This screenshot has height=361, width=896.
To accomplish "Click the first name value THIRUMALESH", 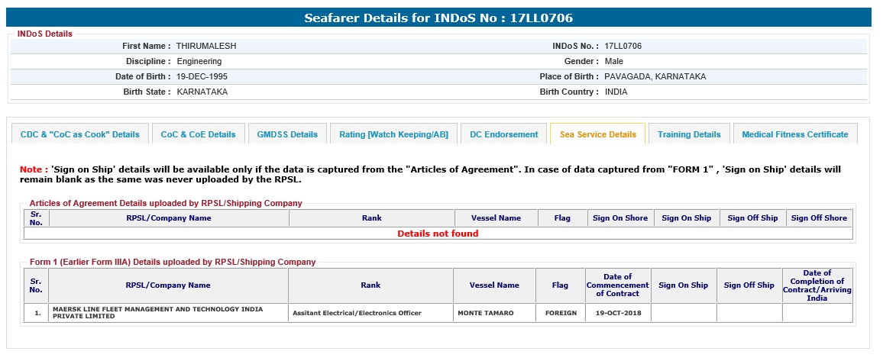I will pos(206,46).
